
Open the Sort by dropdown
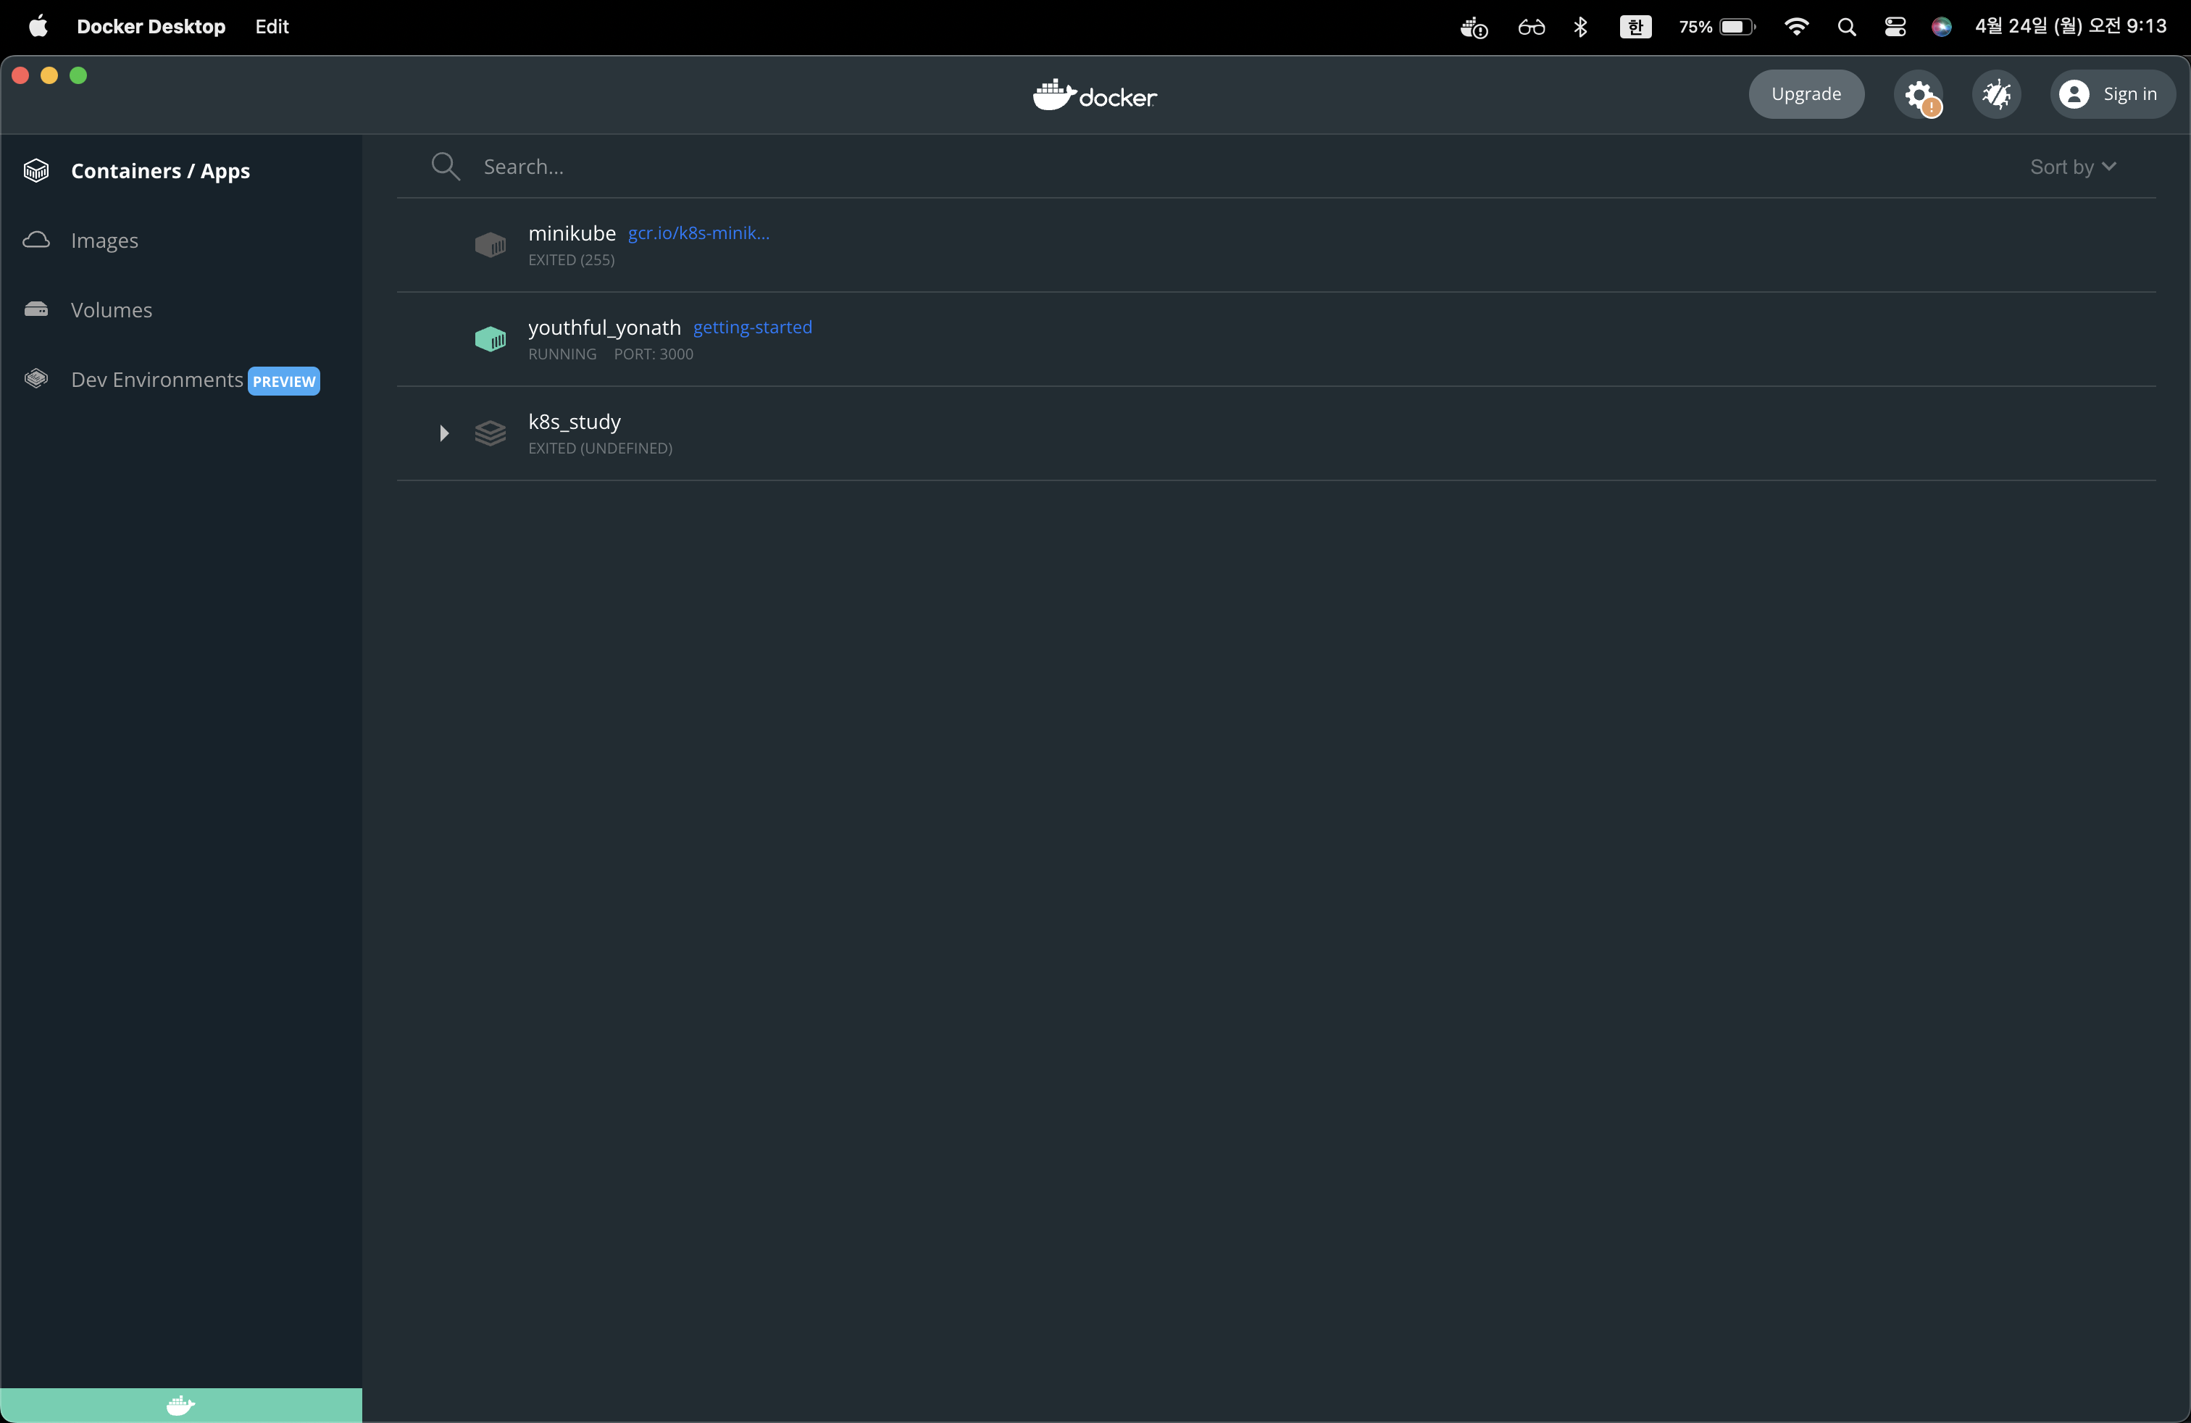[2073, 167]
